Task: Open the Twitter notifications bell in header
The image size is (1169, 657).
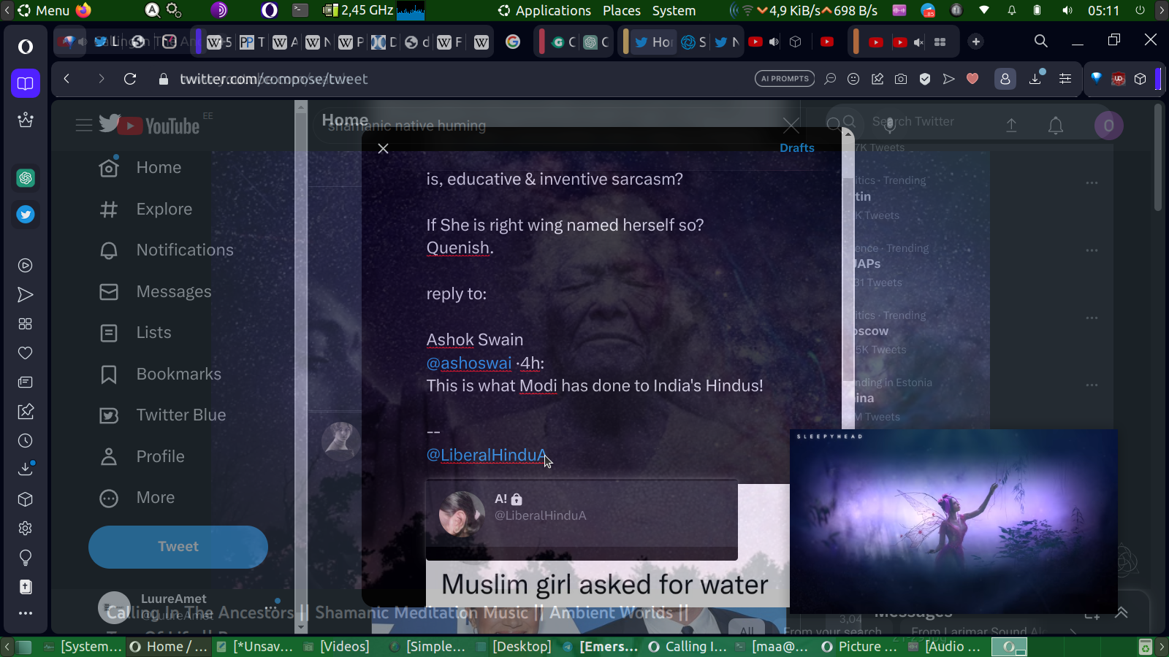Action: click(1056, 126)
